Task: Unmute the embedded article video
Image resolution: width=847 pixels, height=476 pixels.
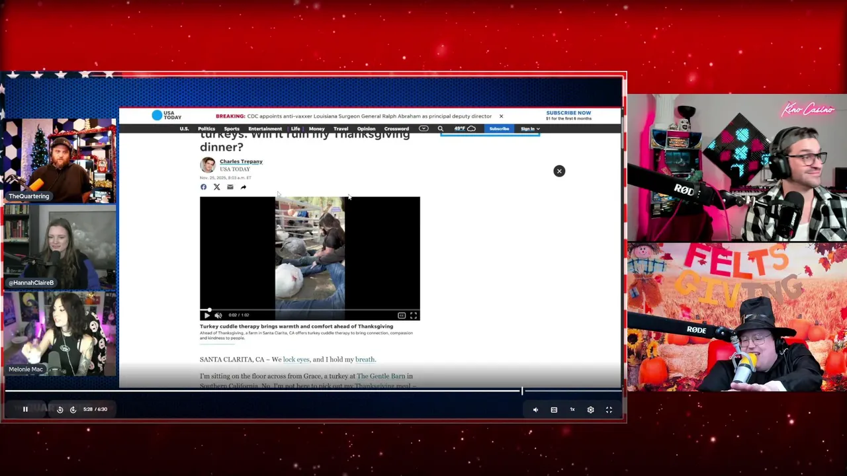Action: click(218, 315)
